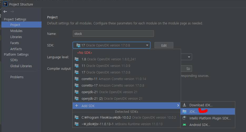246x132 pixels.
Task: Go forward with the right arrow
Action: 12,12
